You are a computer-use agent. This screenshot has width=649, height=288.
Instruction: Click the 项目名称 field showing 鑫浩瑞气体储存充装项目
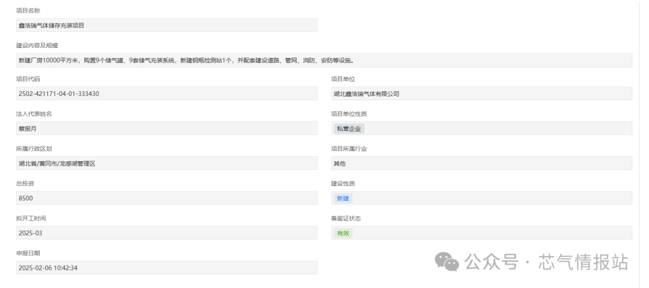point(166,25)
